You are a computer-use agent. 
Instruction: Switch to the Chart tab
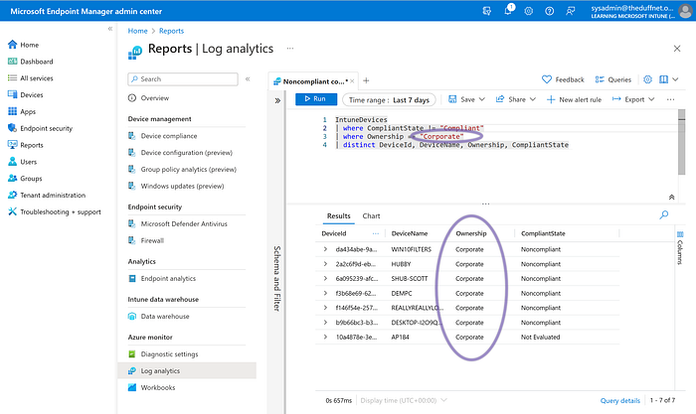[371, 215]
